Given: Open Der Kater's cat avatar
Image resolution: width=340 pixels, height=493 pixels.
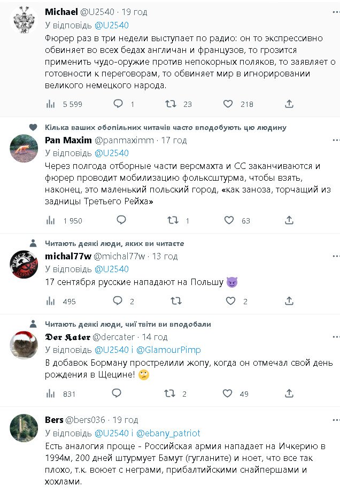Looking at the screenshot, I should tap(24, 345).
